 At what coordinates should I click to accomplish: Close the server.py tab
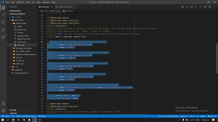52,7
